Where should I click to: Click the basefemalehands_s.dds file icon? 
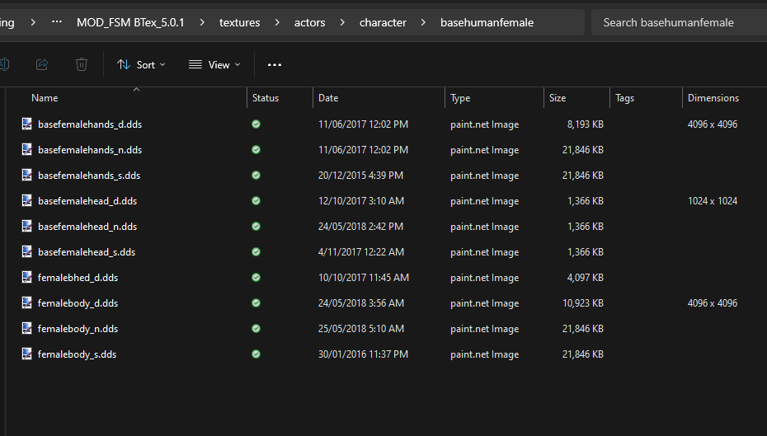[27, 175]
